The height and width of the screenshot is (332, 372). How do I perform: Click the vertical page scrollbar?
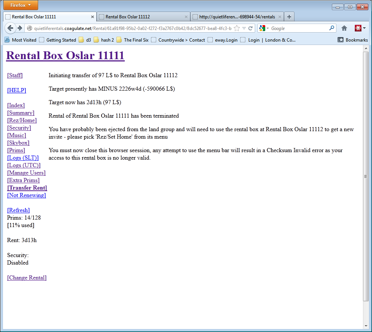tap(366, 176)
